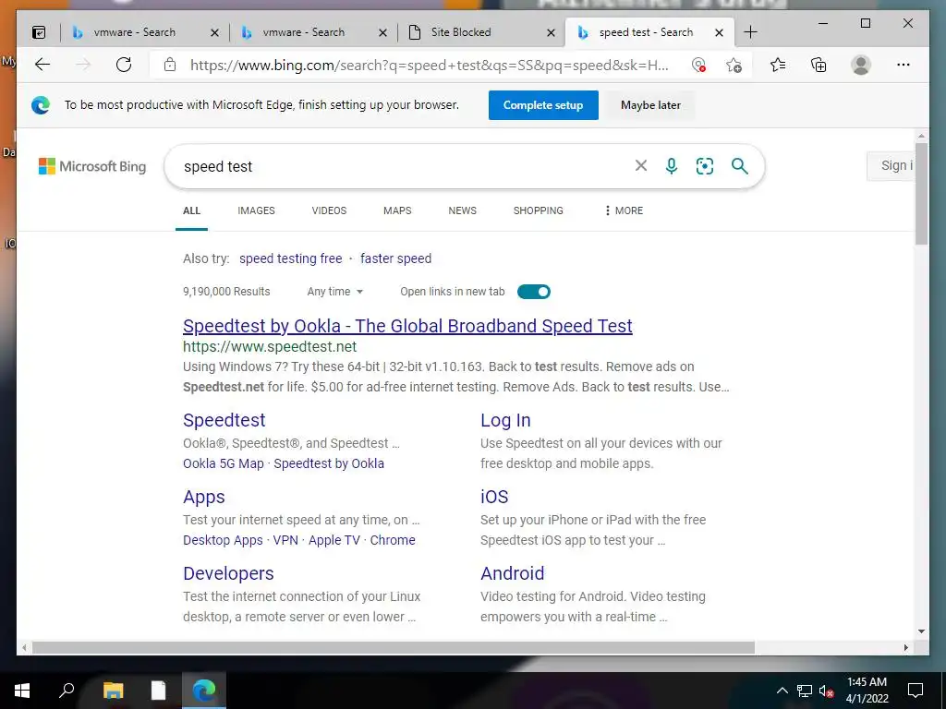Click the browser address bar URL
Screen dimensions: 946x709
point(429,66)
